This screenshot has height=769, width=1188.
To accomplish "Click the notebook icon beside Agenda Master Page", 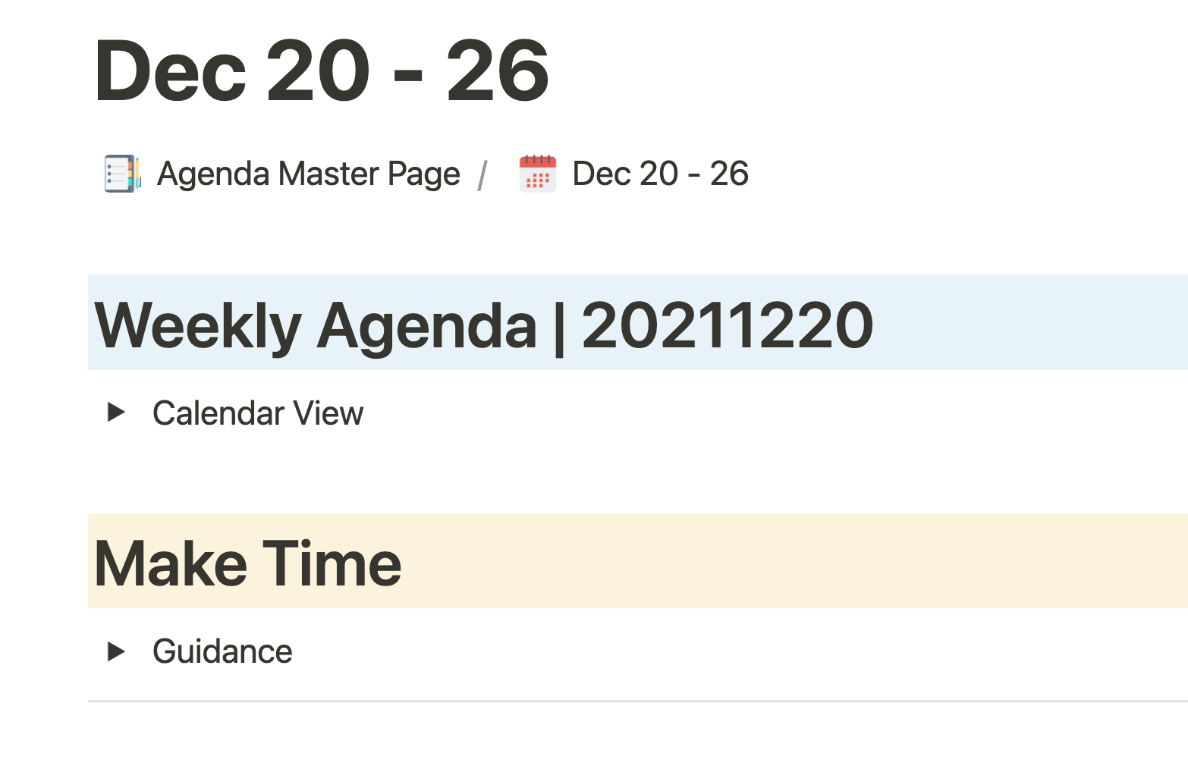I will tap(122, 174).
